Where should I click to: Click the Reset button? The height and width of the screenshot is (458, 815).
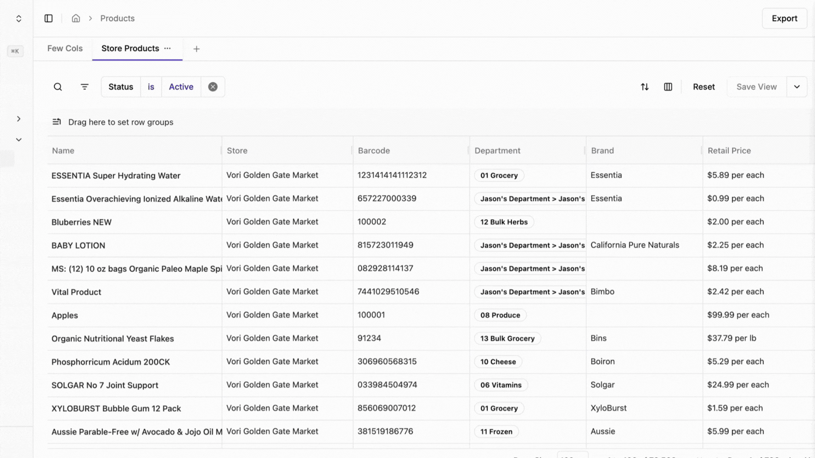coord(704,87)
